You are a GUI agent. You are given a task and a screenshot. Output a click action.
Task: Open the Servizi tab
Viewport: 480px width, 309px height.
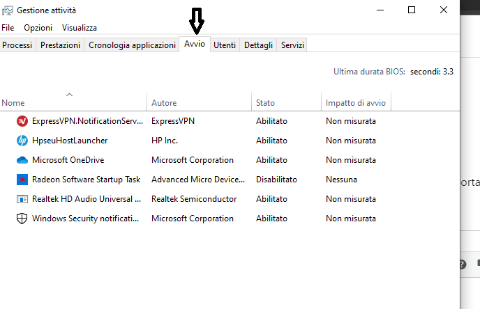tap(292, 45)
